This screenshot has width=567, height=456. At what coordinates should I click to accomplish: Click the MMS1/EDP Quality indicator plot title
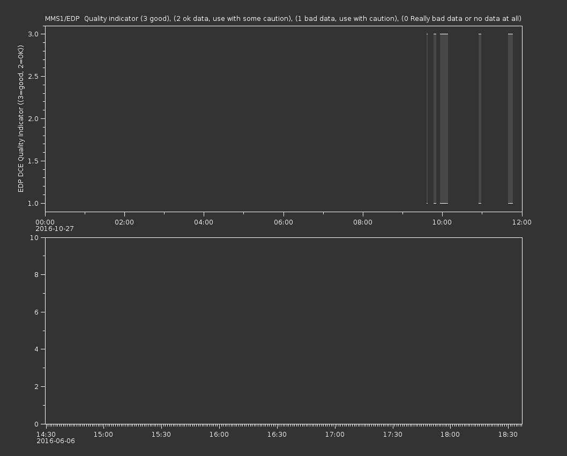pos(283,18)
